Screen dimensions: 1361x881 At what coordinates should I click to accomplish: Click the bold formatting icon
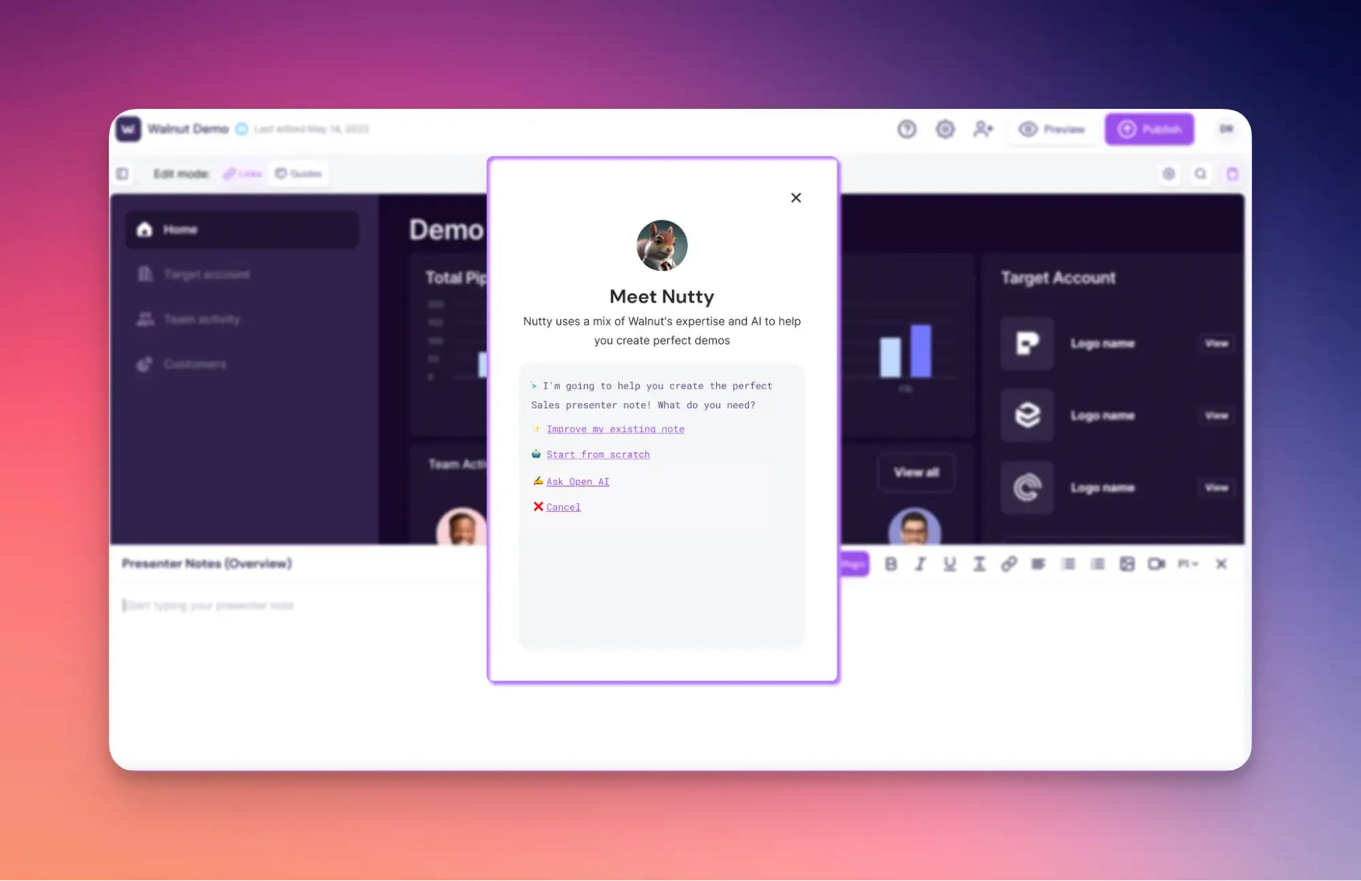(890, 564)
